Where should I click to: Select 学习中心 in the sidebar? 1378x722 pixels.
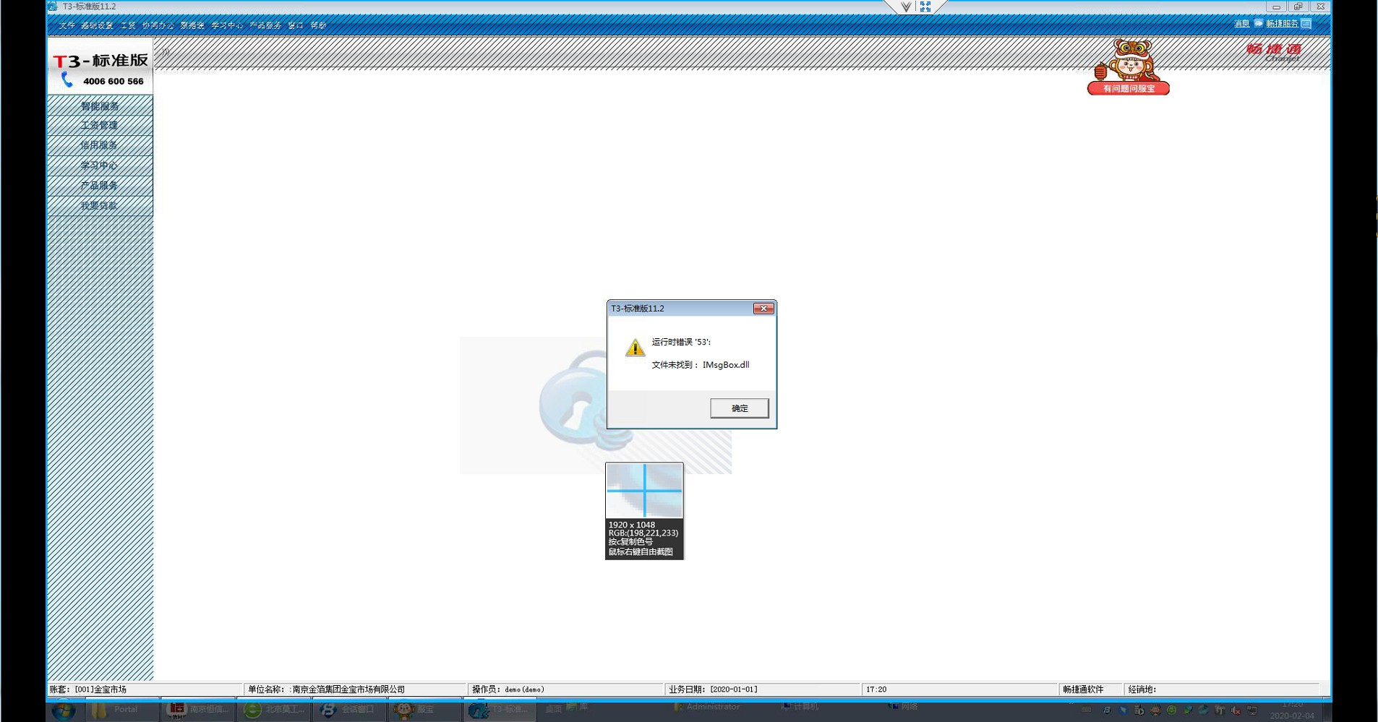(100, 166)
